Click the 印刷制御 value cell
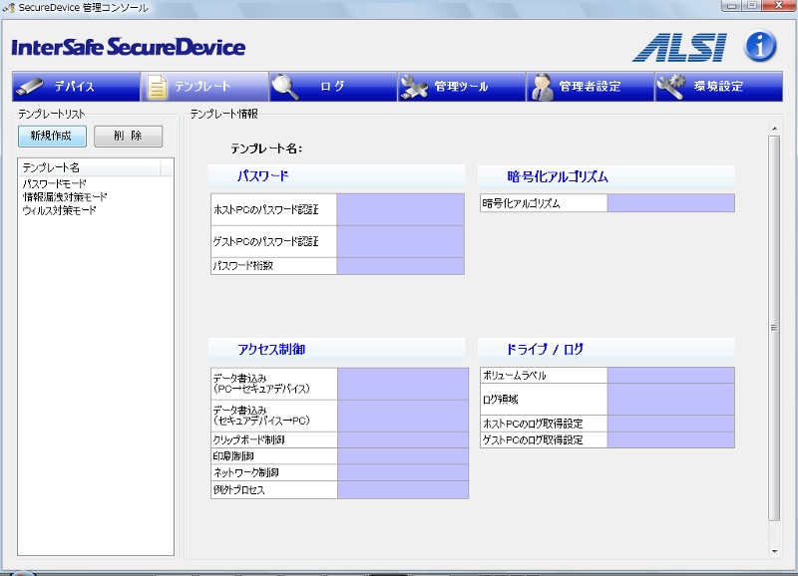Screen dimensions: 798x576 pos(403,456)
